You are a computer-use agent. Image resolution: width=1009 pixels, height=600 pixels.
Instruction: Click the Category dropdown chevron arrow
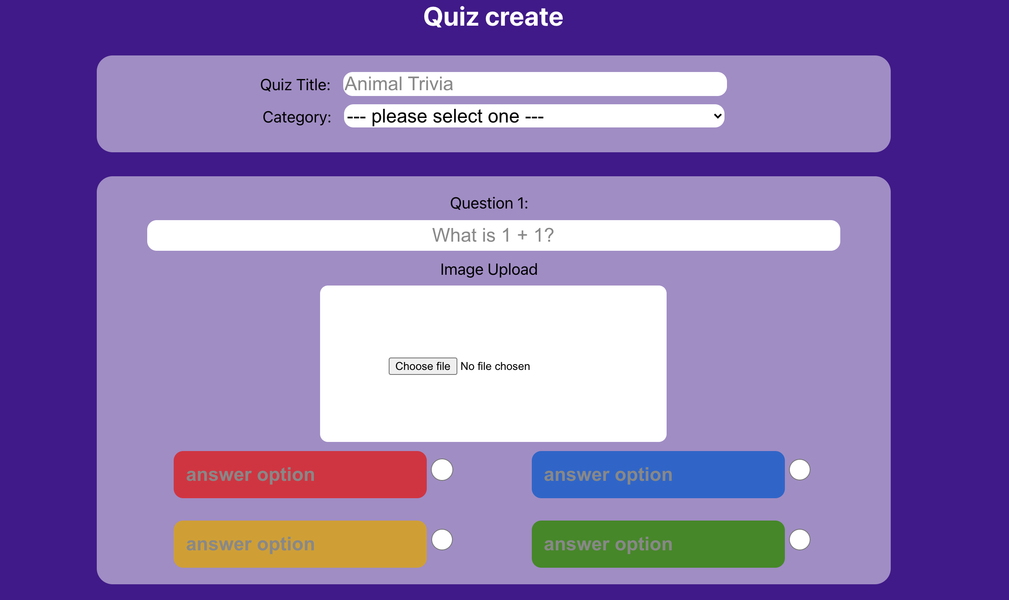(x=717, y=116)
